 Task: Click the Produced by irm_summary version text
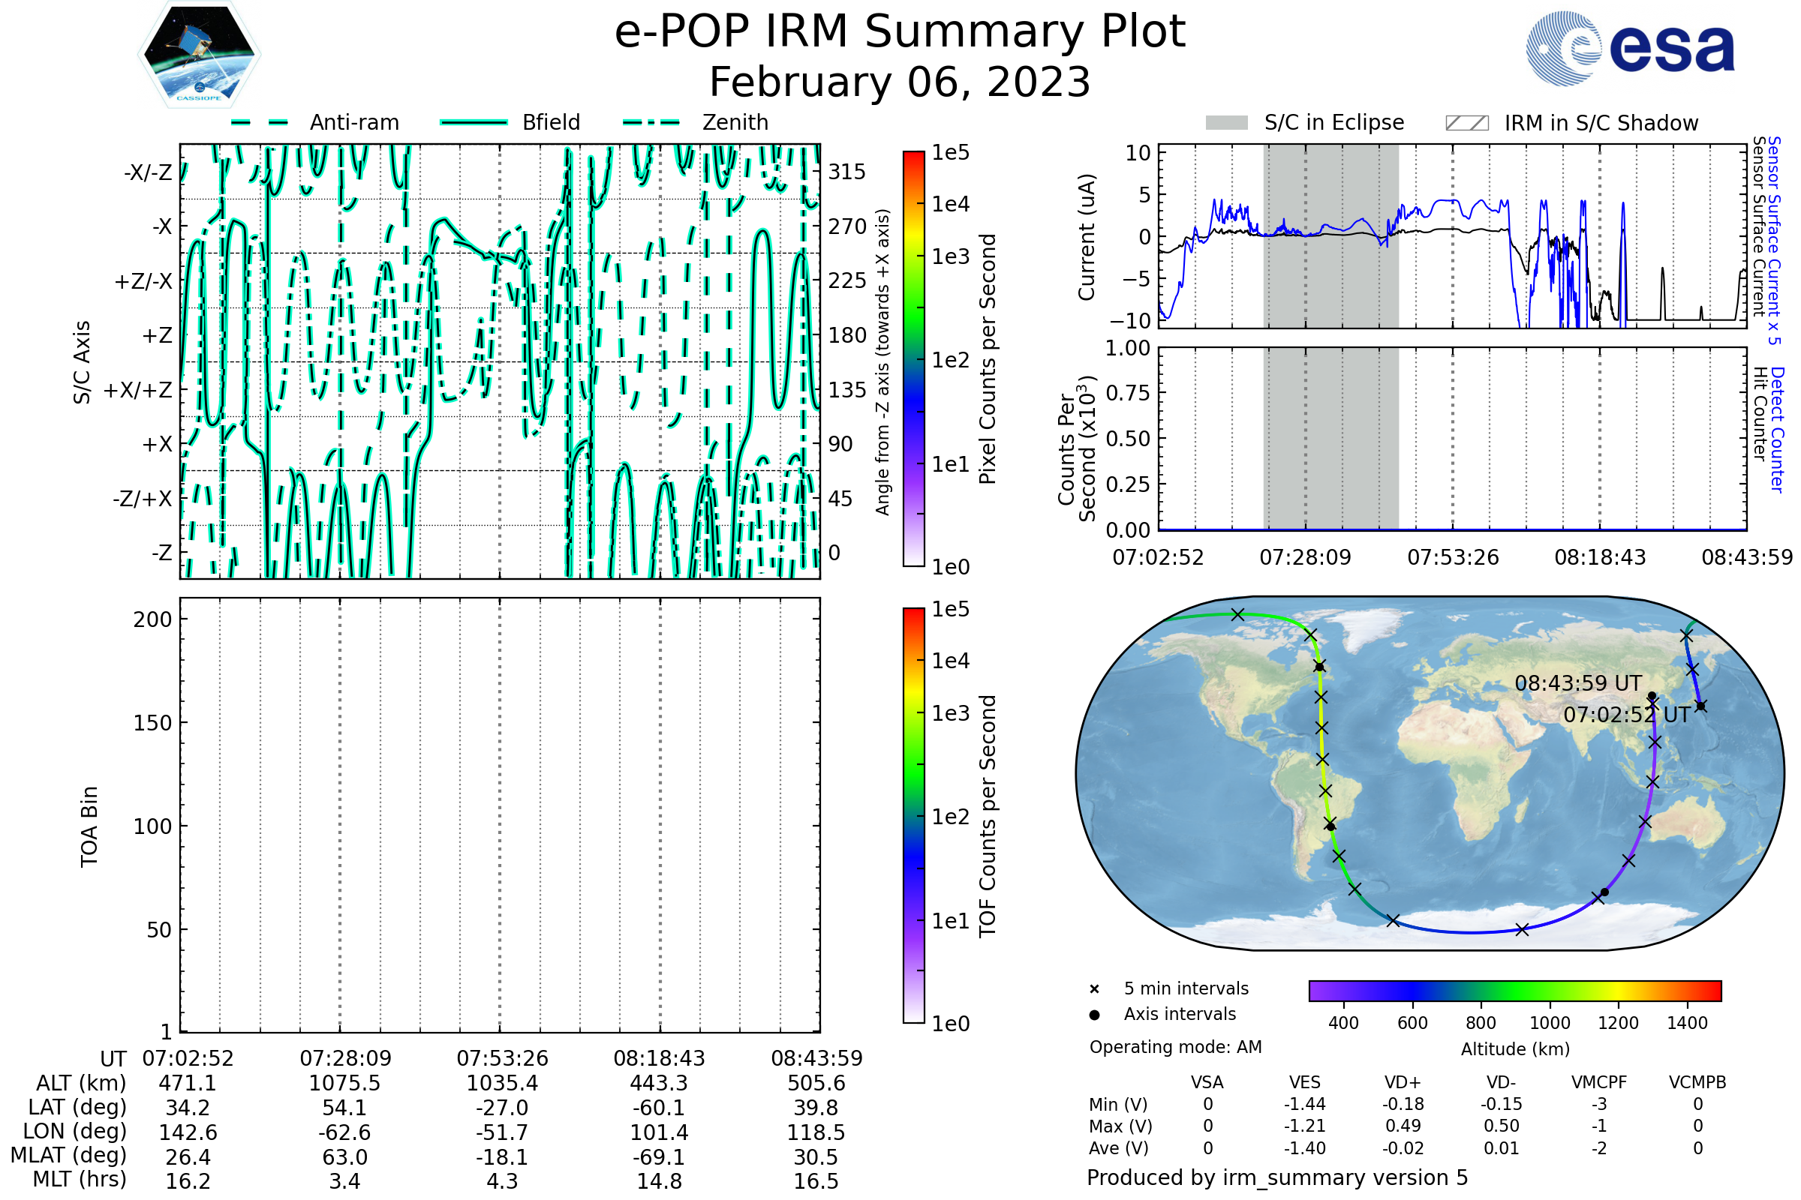1276,1177
